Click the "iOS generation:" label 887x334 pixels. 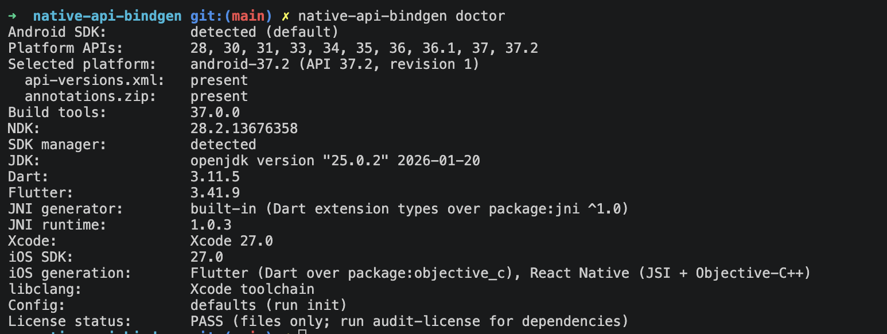point(69,273)
